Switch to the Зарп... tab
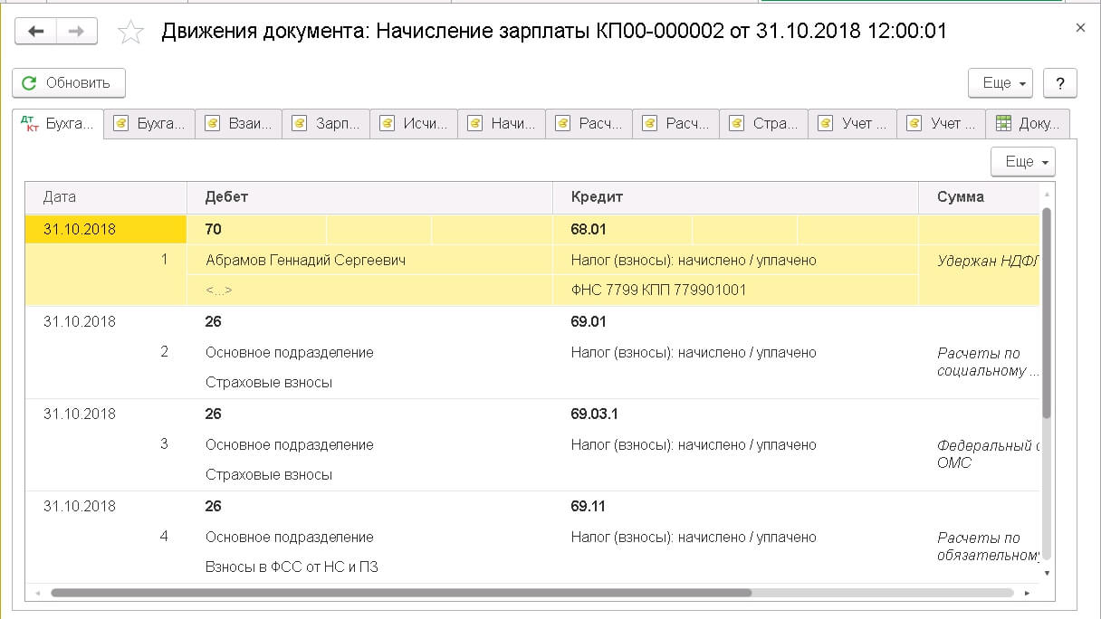Viewport: 1101px width, 619px height. coord(327,124)
